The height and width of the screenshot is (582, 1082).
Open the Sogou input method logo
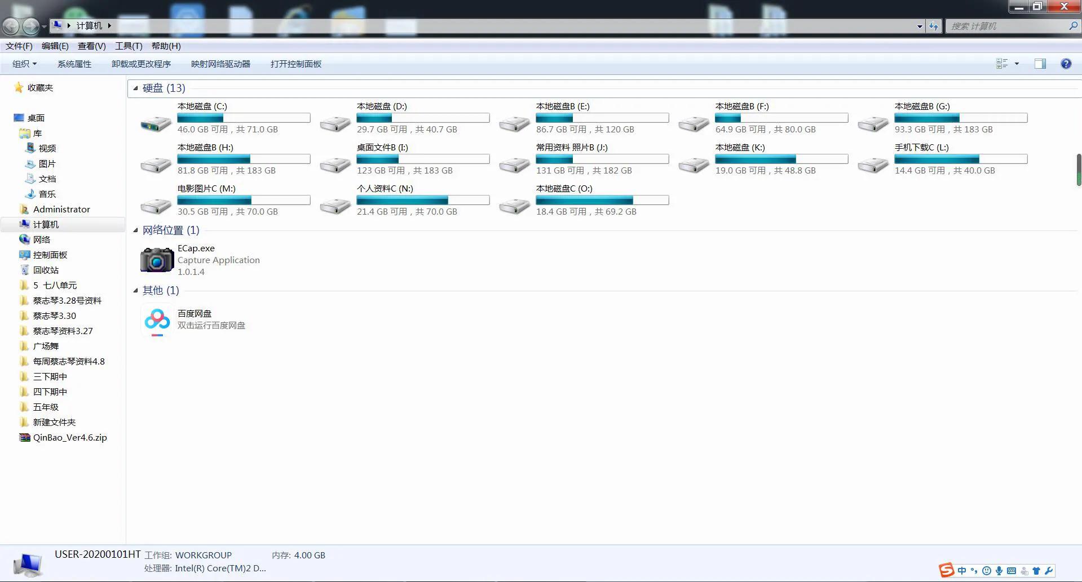(x=946, y=570)
